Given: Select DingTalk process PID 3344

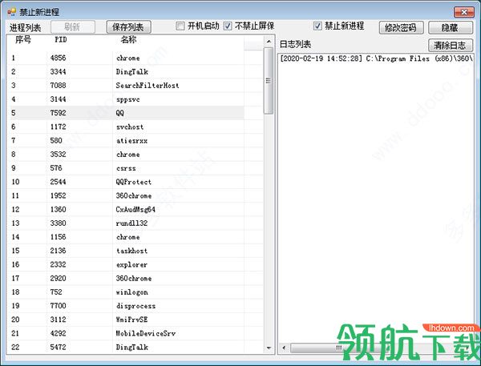Looking at the screenshot, I should [127, 71].
